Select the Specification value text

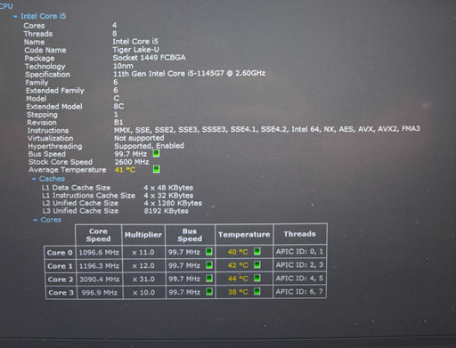point(189,74)
